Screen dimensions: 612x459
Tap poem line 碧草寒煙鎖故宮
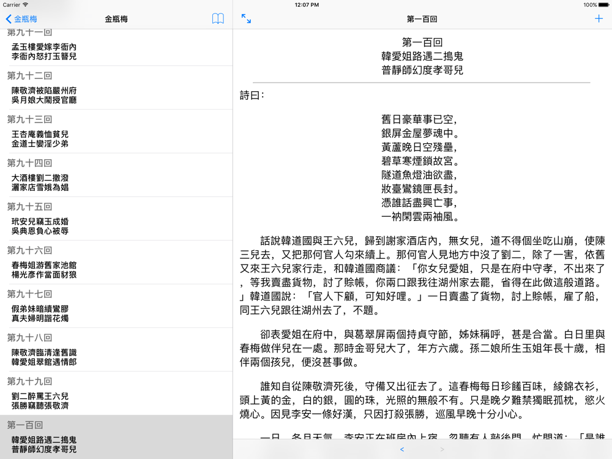tap(420, 161)
